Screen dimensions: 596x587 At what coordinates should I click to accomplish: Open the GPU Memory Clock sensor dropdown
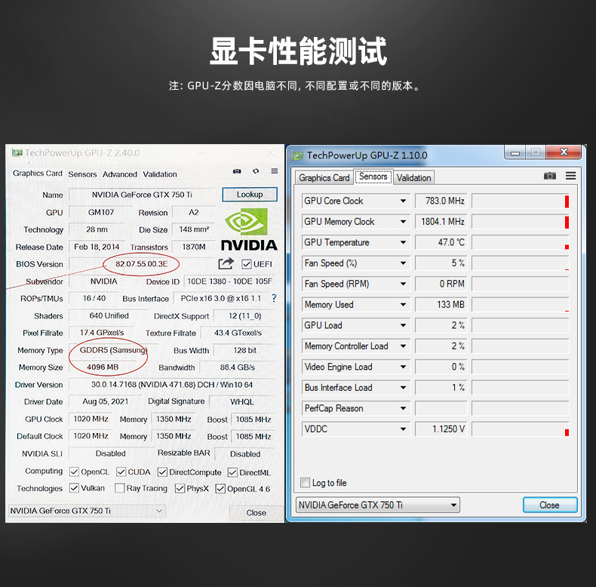tap(403, 222)
